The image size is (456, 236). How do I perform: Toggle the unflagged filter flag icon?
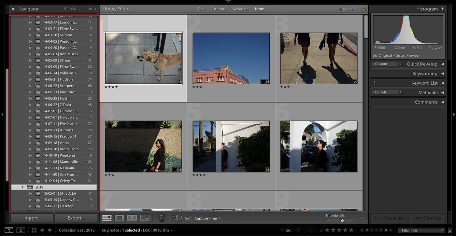pos(304,230)
